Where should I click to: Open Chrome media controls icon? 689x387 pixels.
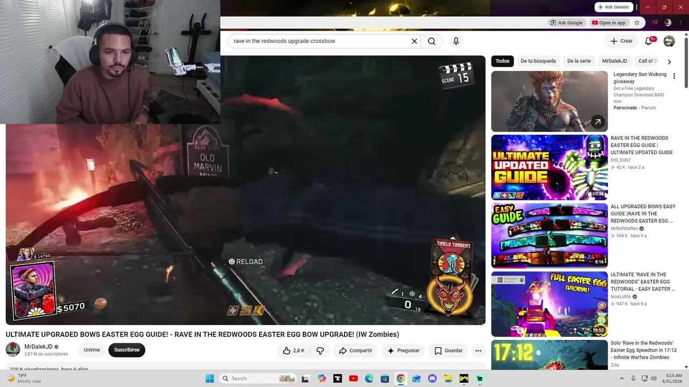tap(655, 23)
